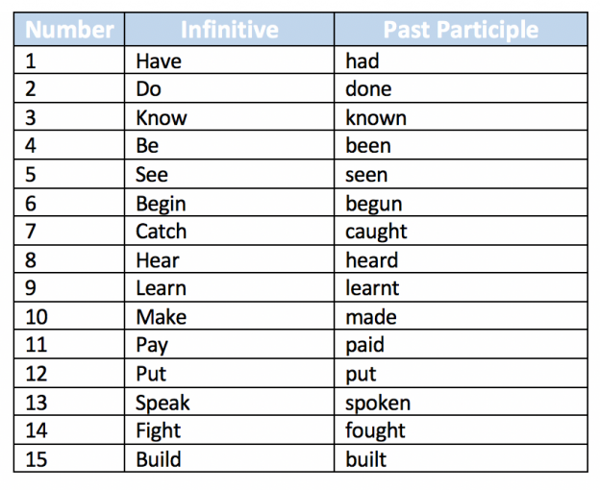This screenshot has height=490, width=600.
Task: Click row number 15
Action: tap(37, 459)
